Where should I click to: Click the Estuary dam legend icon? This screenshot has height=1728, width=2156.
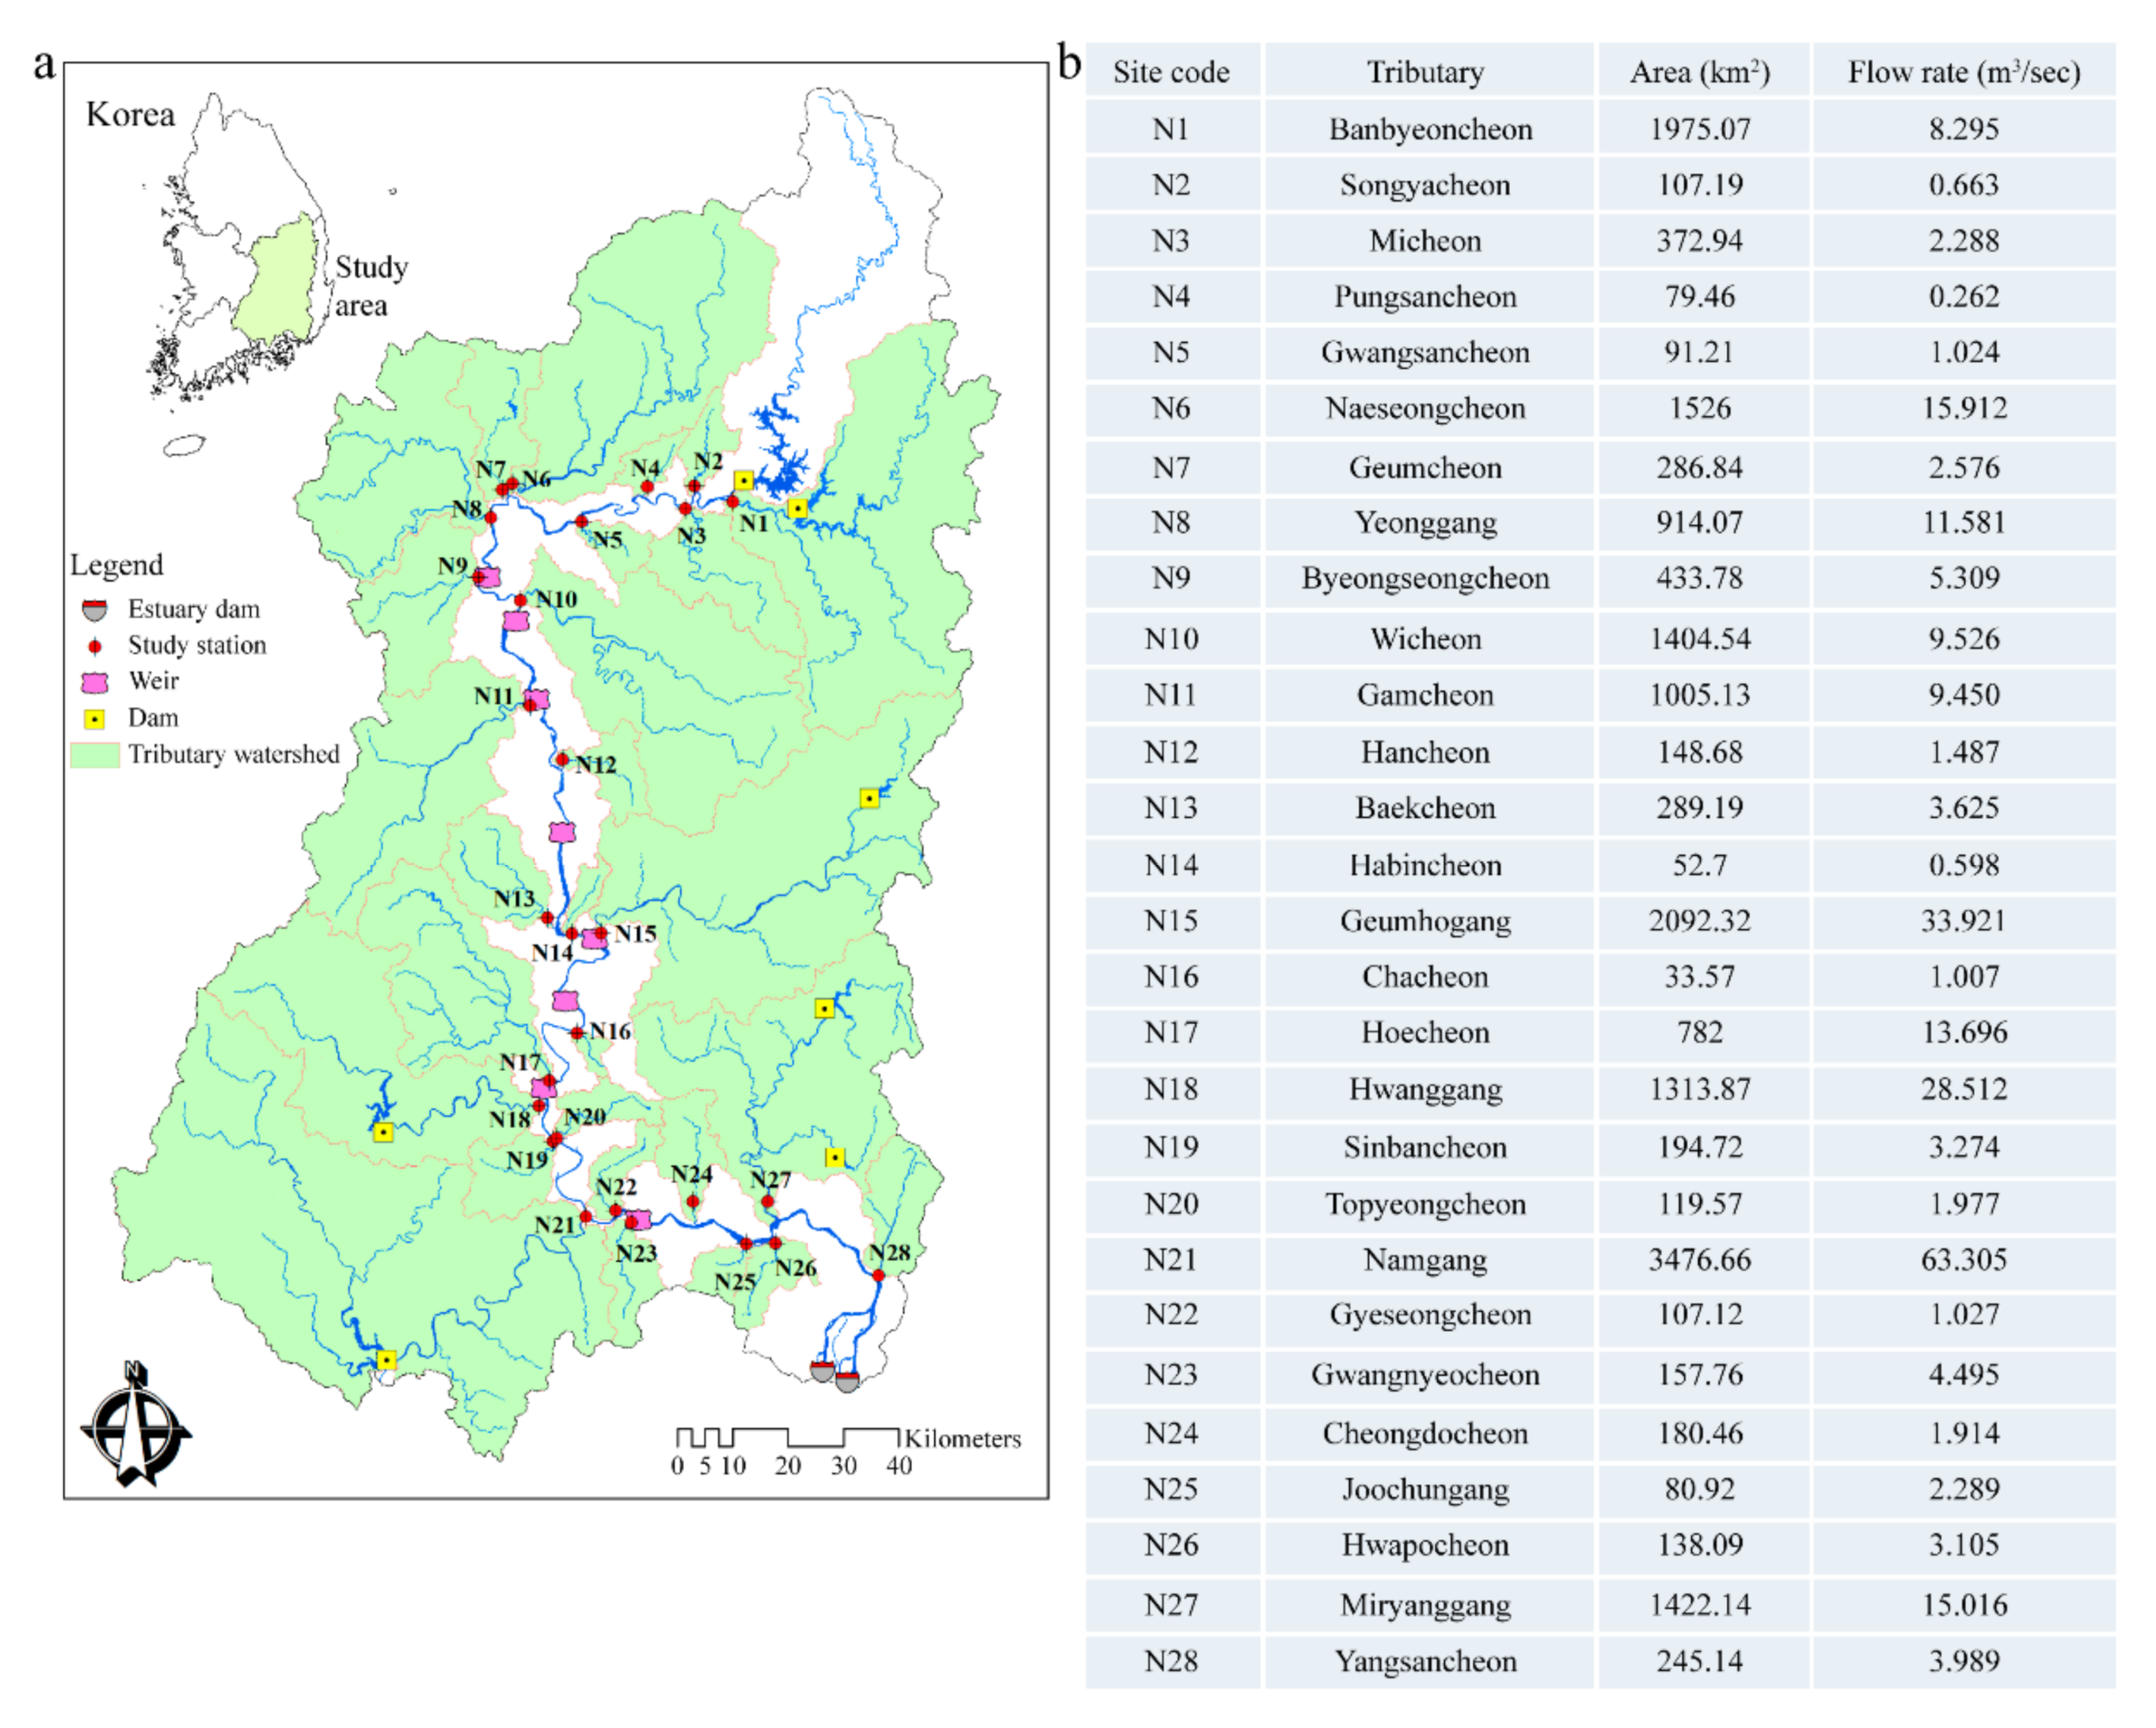pyautogui.click(x=94, y=610)
